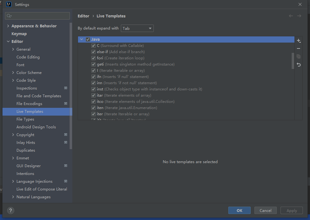Focus the settings search field
Viewport: 310px width, 220px height.
37,16
